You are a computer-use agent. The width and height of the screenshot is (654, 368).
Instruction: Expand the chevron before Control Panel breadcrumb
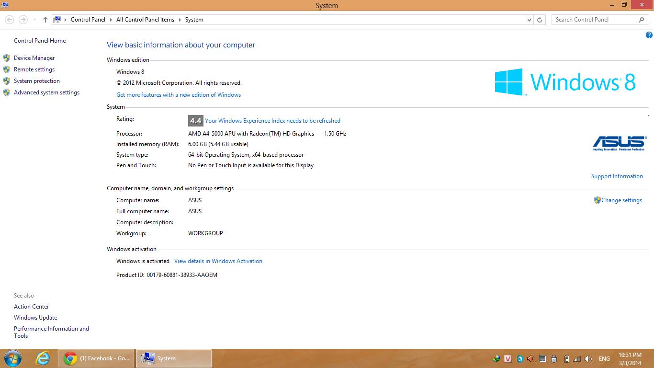coord(66,20)
